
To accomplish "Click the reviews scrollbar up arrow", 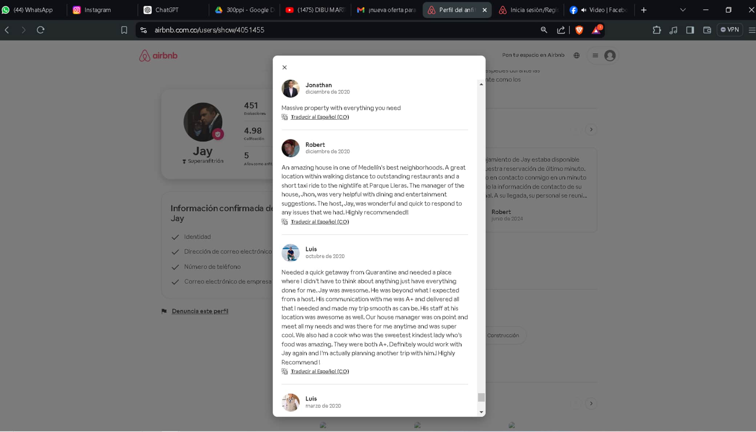I will coord(481,84).
